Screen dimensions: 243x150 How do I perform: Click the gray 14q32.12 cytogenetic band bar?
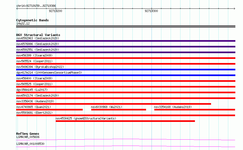tap(126, 26)
